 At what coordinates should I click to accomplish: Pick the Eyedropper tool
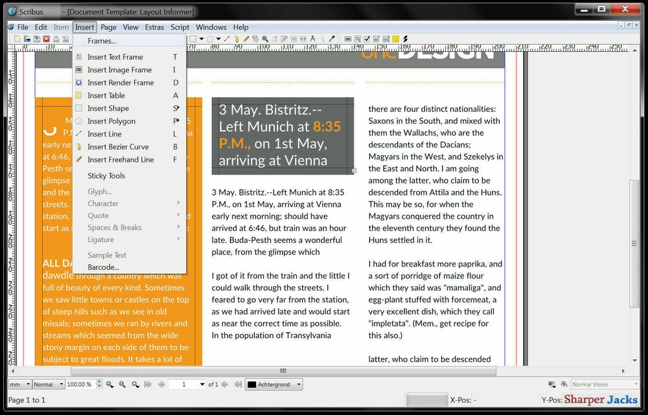[x=332, y=39]
